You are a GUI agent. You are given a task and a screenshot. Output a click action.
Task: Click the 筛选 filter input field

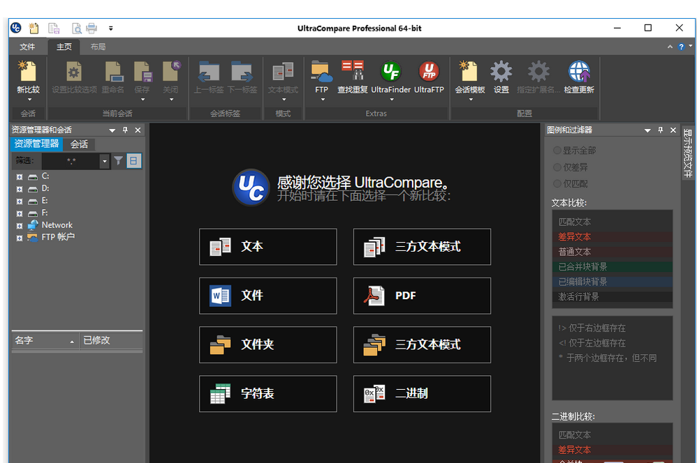tap(71, 160)
